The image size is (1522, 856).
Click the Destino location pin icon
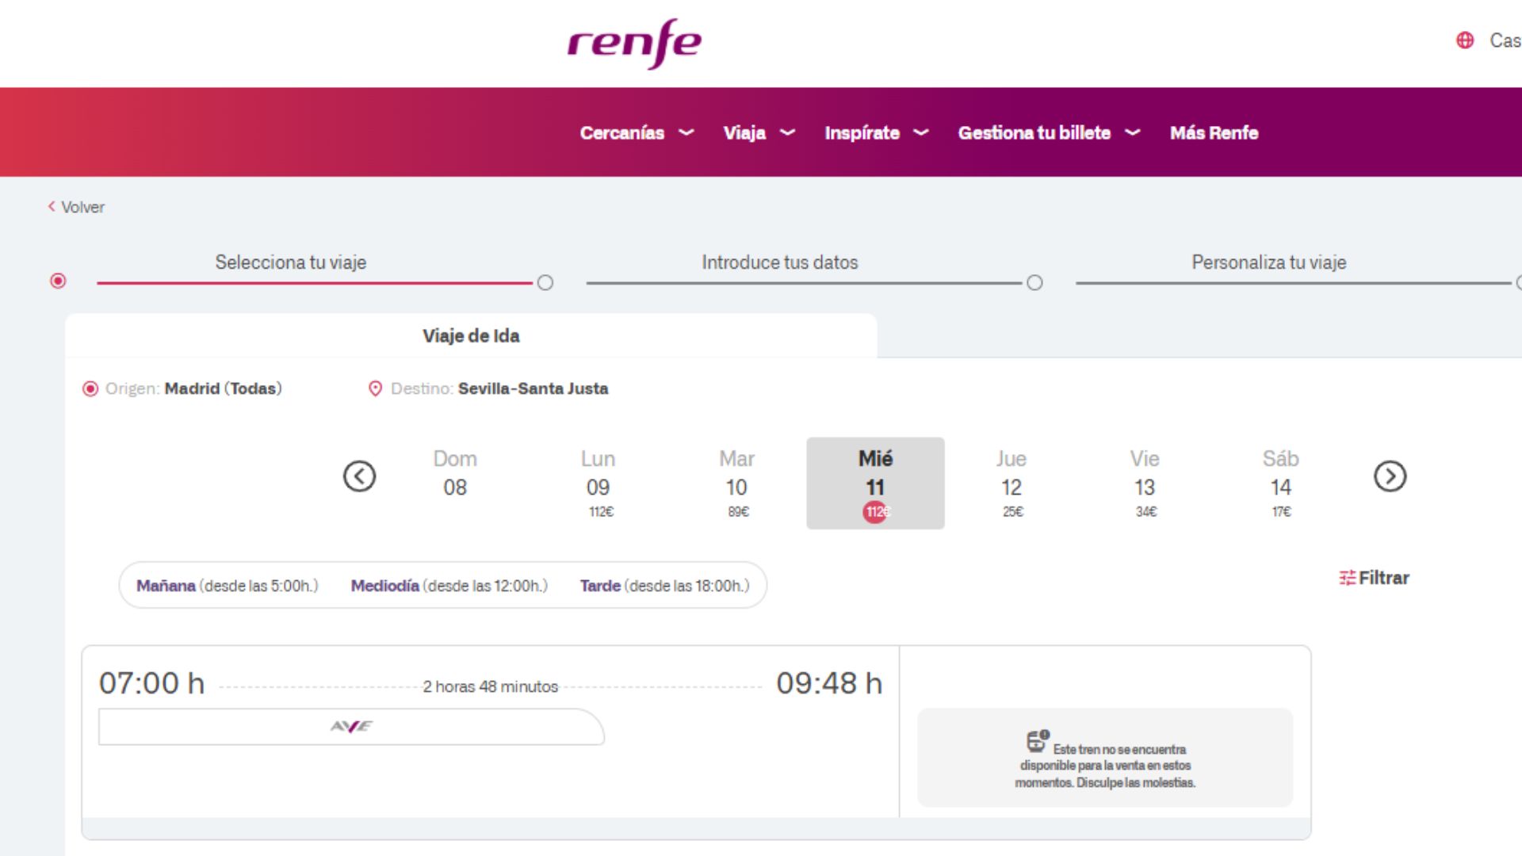[x=375, y=388]
